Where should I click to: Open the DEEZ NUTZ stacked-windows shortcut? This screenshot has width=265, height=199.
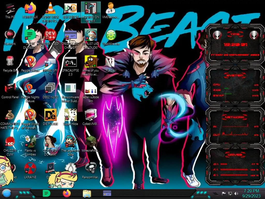[50, 91]
